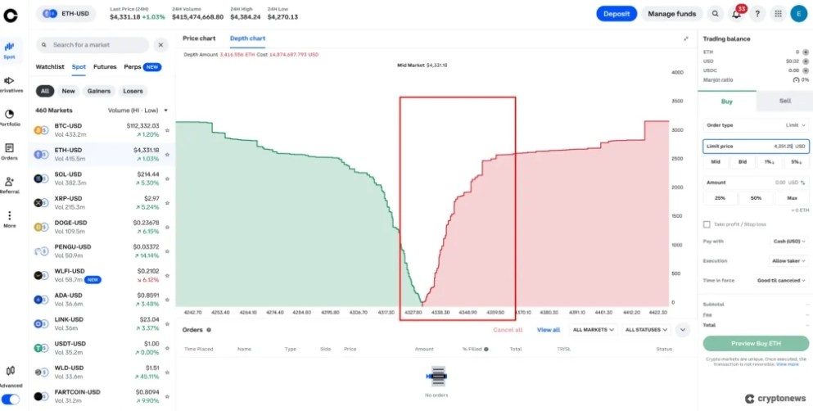
Task: Click the Limit price input field
Action: click(756, 147)
